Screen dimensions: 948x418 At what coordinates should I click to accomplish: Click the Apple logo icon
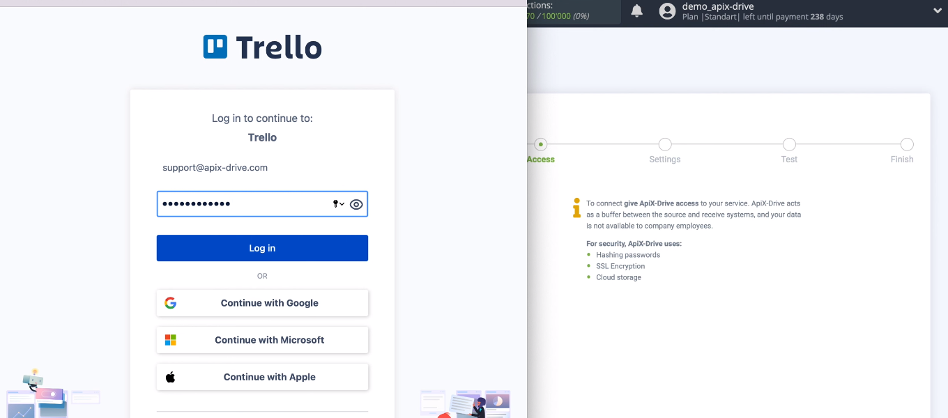point(170,377)
